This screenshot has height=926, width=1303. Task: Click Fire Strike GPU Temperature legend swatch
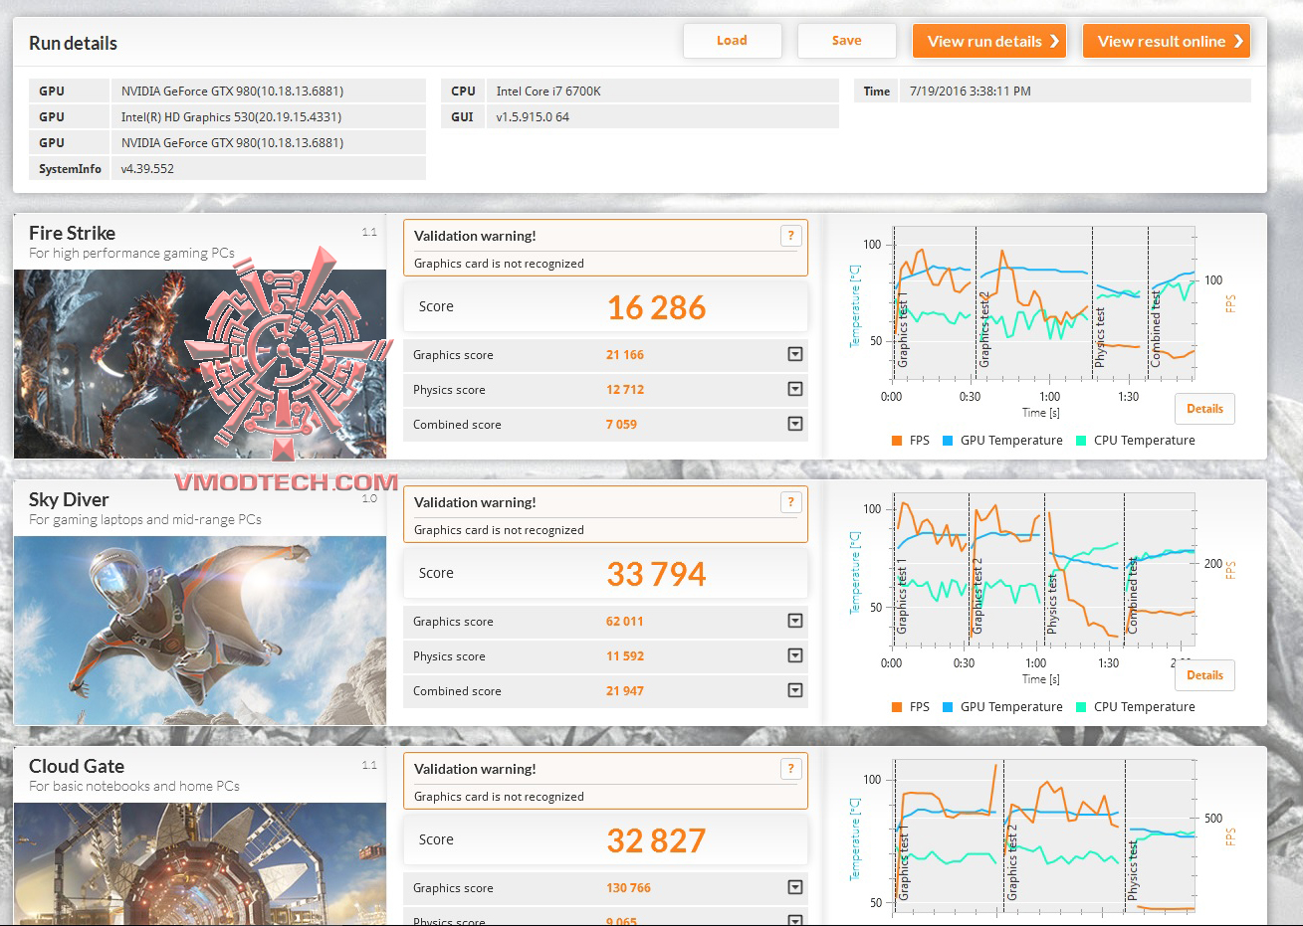(948, 441)
